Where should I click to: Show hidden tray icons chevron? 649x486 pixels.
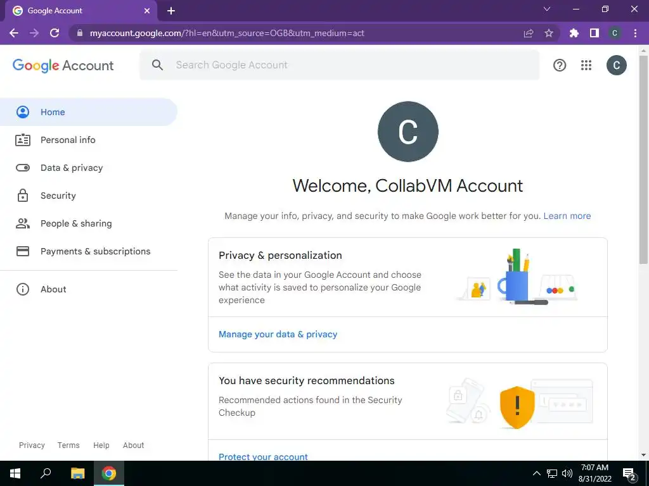tap(536, 473)
